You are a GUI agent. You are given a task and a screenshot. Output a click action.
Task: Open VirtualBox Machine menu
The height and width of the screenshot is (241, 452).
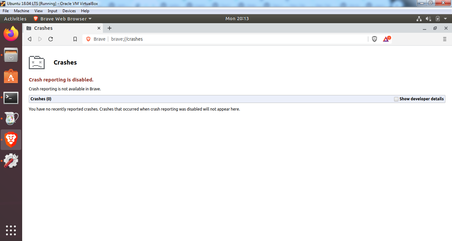pyautogui.click(x=22, y=11)
